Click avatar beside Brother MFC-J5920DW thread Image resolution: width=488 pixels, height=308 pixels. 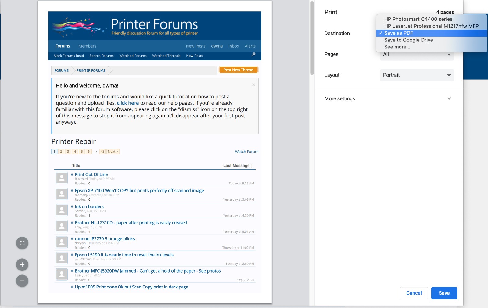pyautogui.click(x=62, y=274)
